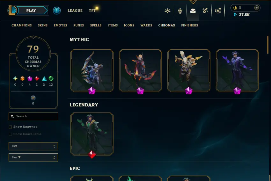Enable the Show Unowned checkbox
The image size is (271, 181).
tap(11, 127)
